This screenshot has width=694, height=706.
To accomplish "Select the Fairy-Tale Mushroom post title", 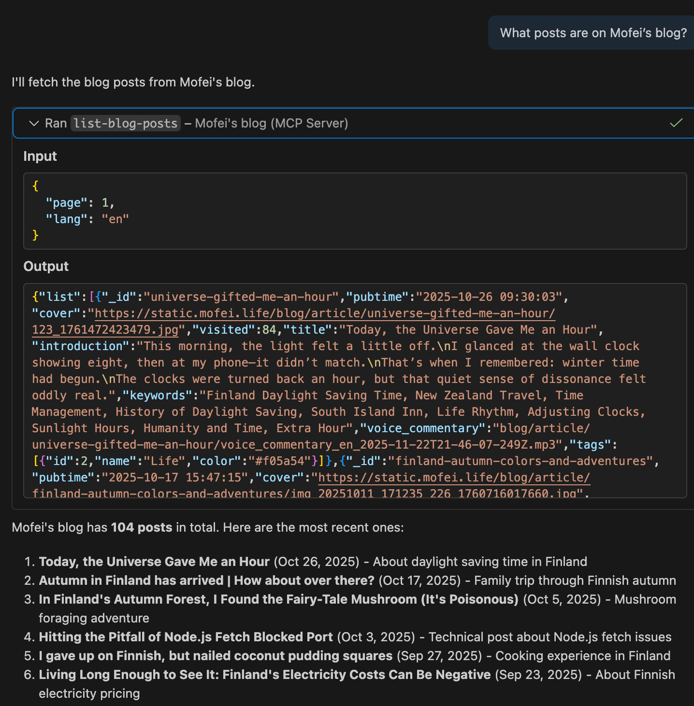I will [x=278, y=599].
